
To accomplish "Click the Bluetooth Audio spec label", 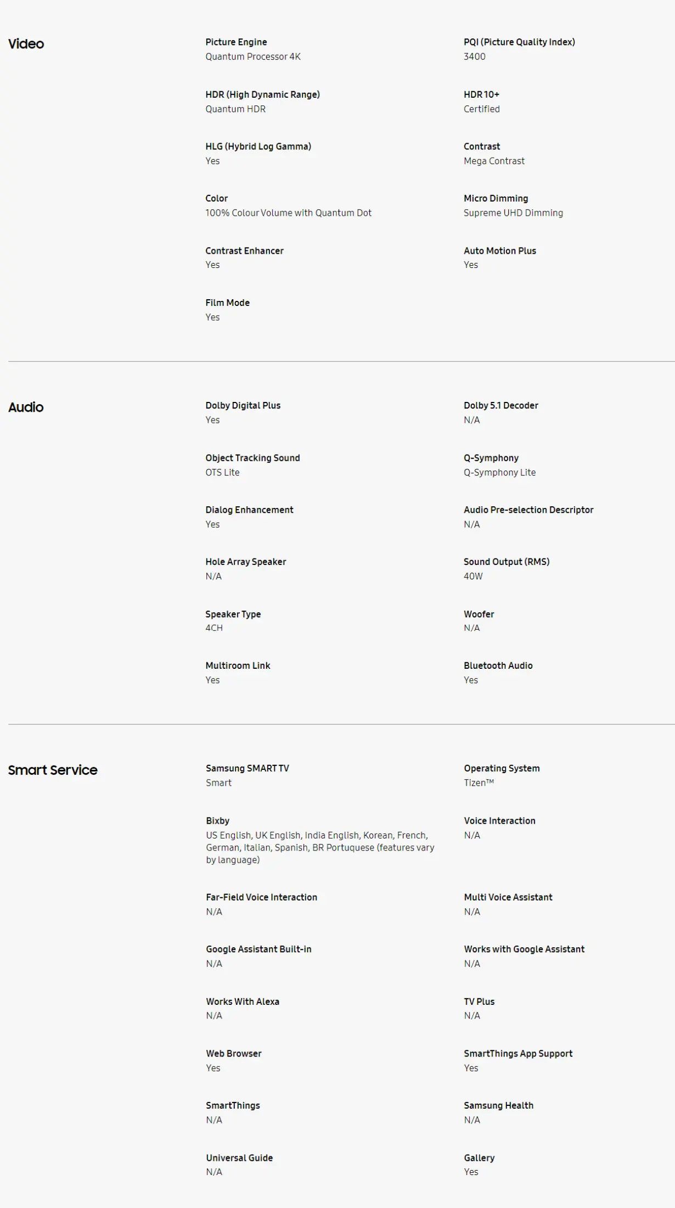I will click(498, 665).
